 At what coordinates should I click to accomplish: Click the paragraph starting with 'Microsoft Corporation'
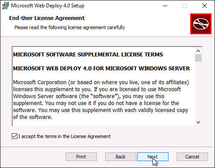click(x=101, y=100)
